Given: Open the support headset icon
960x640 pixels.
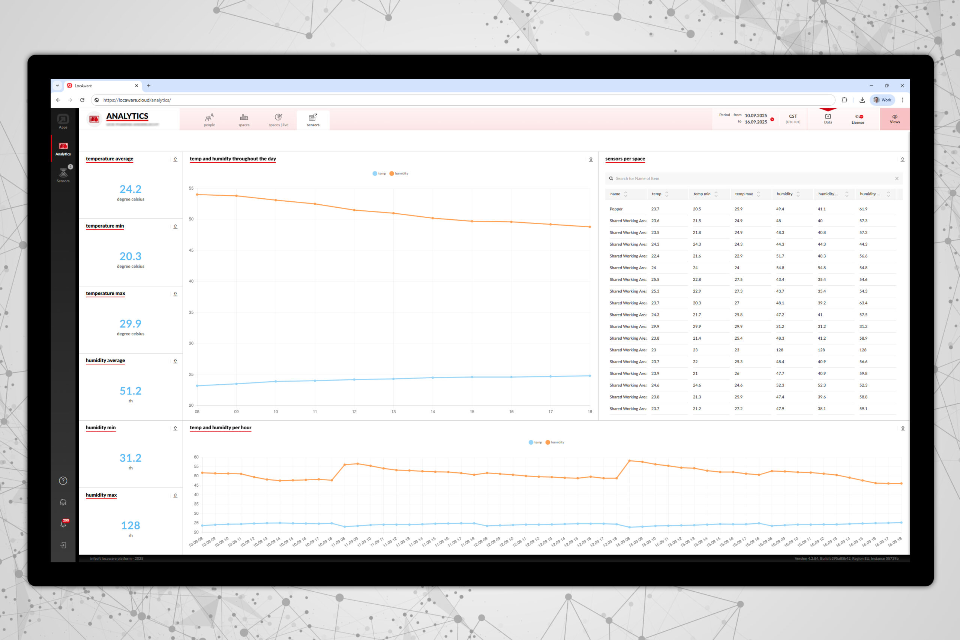Looking at the screenshot, I should (x=63, y=502).
